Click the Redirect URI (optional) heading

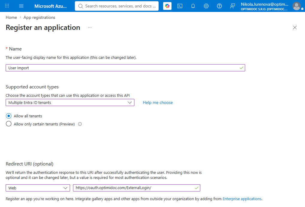(x=30, y=164)
